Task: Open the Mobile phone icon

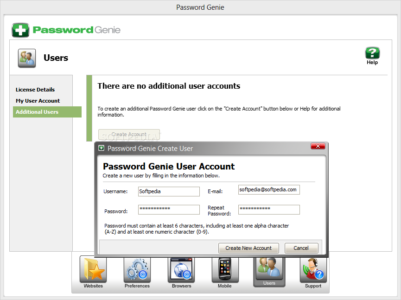Action: click(x=225, y=269)
